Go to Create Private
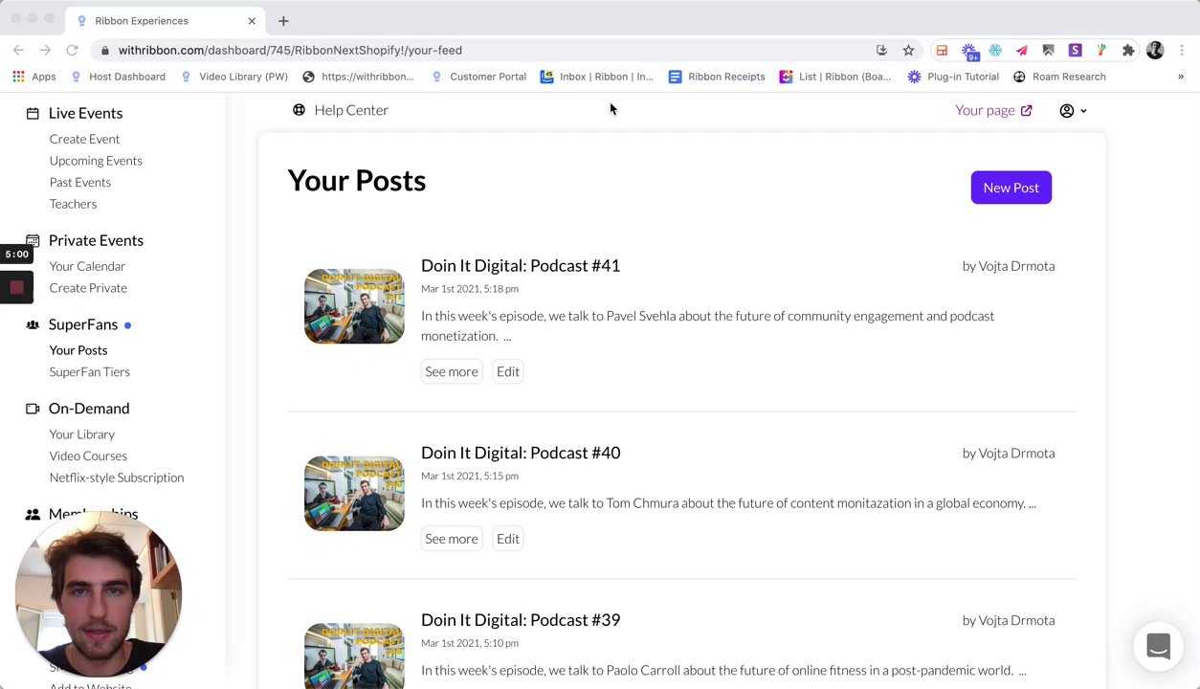 [88, 288]
